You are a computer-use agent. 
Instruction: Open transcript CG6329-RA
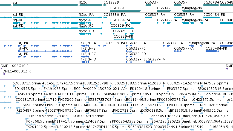120,20
